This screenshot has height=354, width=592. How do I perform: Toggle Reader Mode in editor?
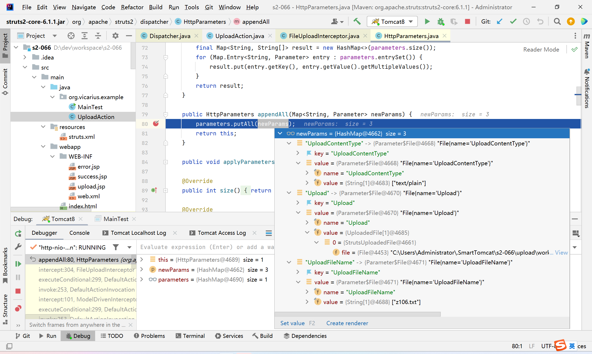(x=541, y=49)
